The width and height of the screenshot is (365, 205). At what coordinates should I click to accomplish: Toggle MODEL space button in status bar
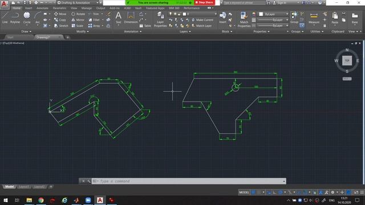click(244, 192)
